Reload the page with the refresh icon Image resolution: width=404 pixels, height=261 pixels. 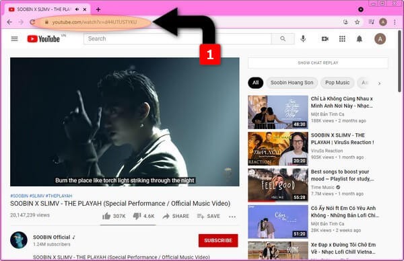click(32, 22)
